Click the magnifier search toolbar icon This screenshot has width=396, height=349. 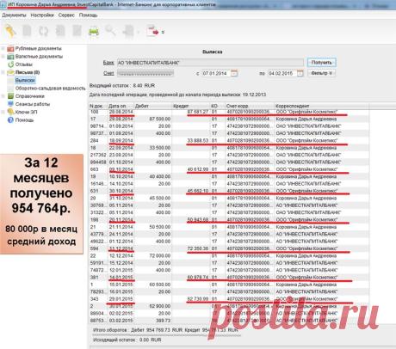pos(110,31)
